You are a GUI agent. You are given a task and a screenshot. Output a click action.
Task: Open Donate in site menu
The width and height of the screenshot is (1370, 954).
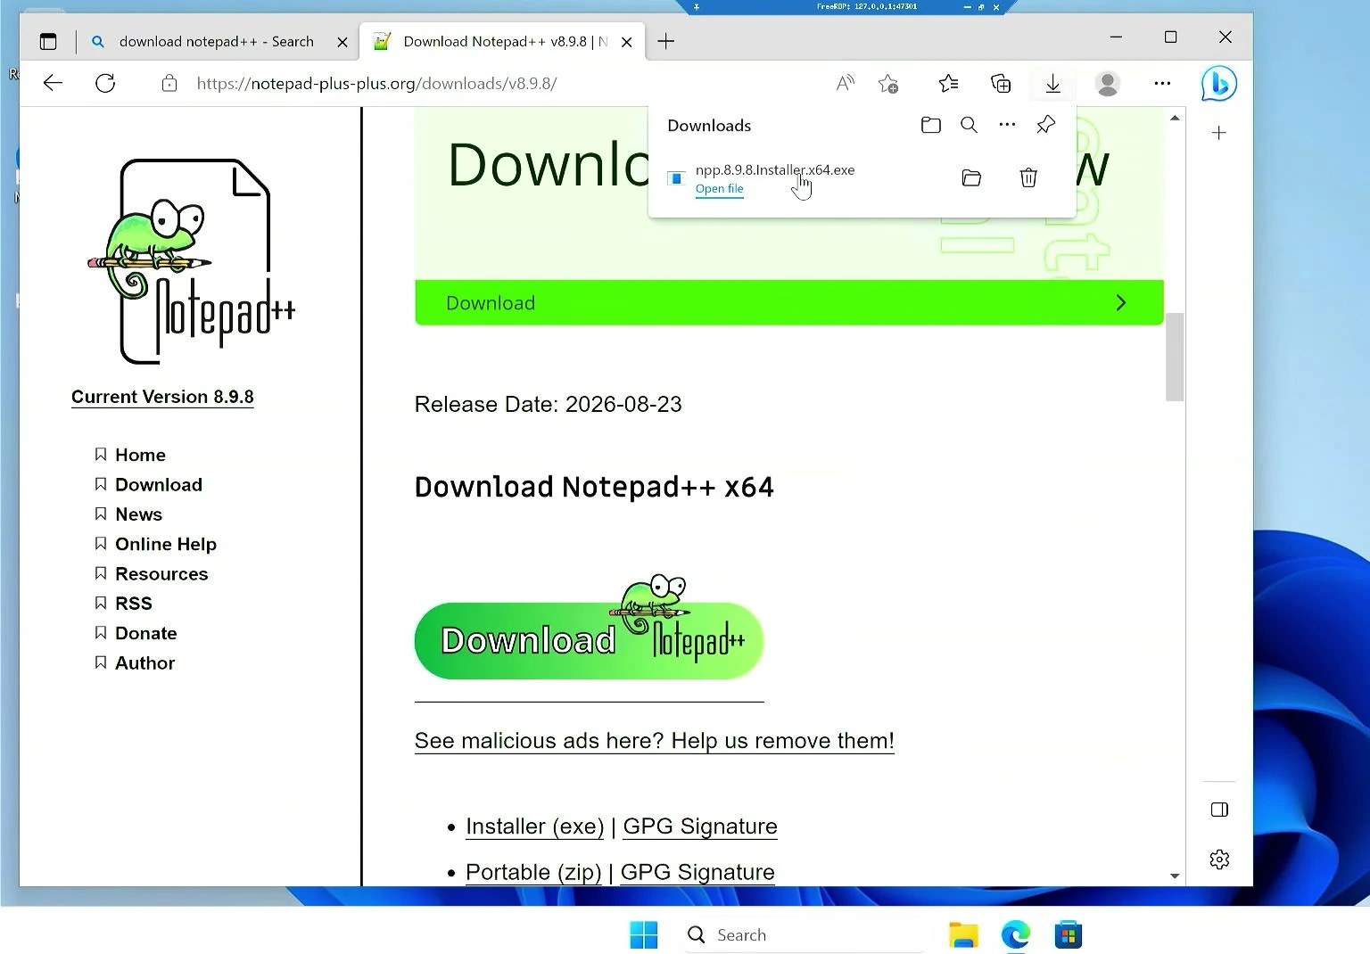point(146,633)
